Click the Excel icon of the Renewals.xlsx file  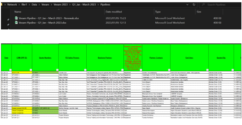[x=16, y=18]
